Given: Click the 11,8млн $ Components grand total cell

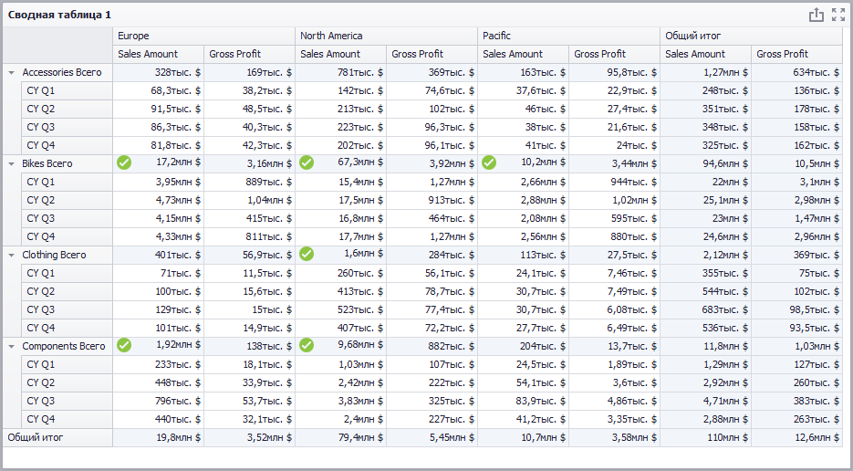Looking at the screenshot, I should (x=705, y=346).
